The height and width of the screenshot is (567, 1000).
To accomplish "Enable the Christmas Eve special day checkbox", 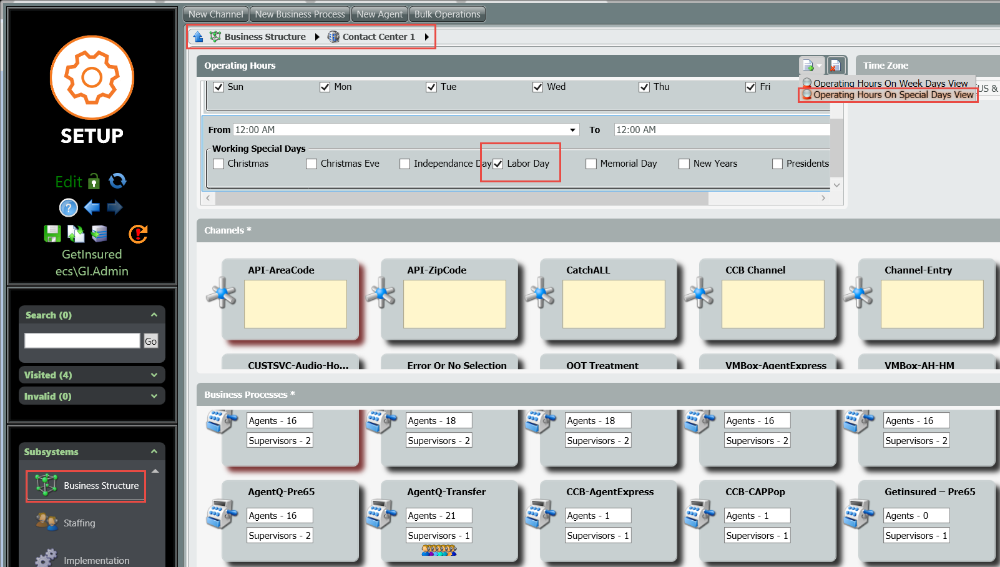I will (311, 164).
